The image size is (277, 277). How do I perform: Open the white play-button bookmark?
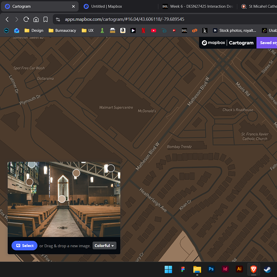click(x=133, y=30)
